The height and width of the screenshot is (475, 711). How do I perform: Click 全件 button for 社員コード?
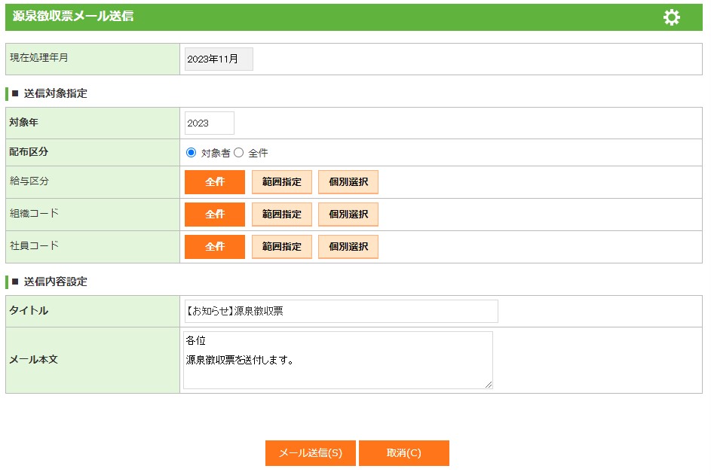[x=215, y=247]
